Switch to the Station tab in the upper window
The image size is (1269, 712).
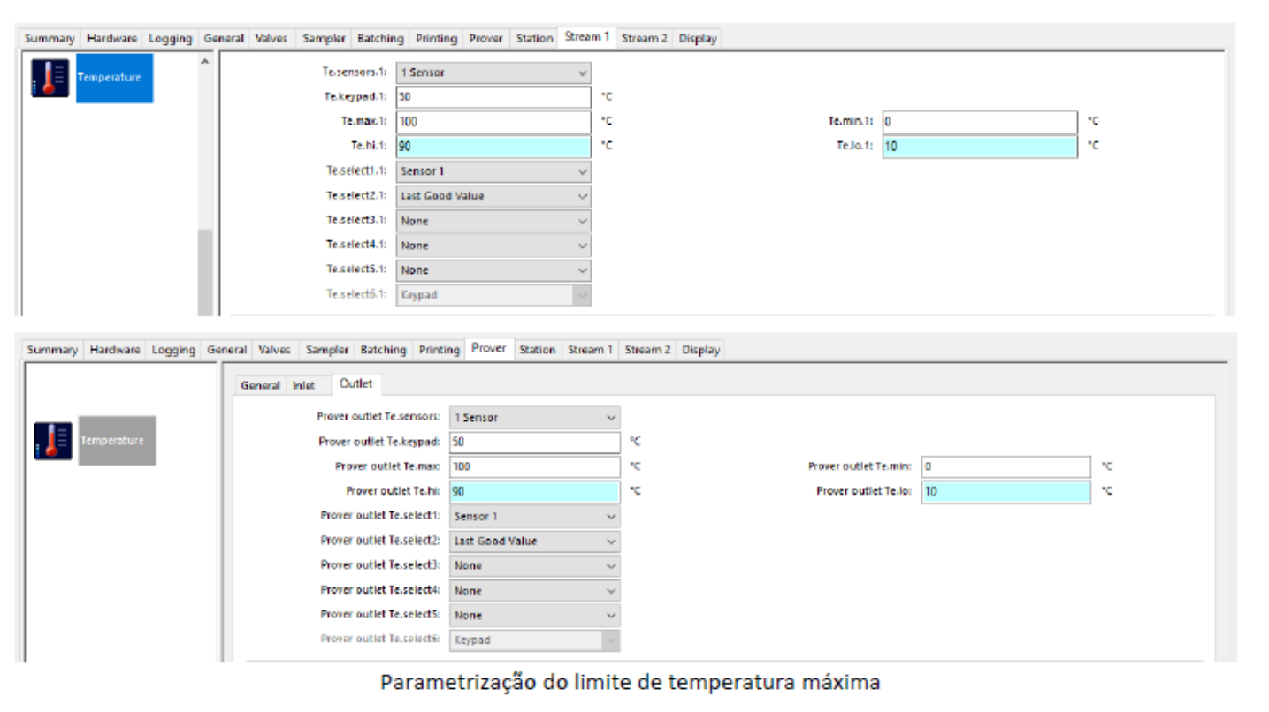click(534, 39)
